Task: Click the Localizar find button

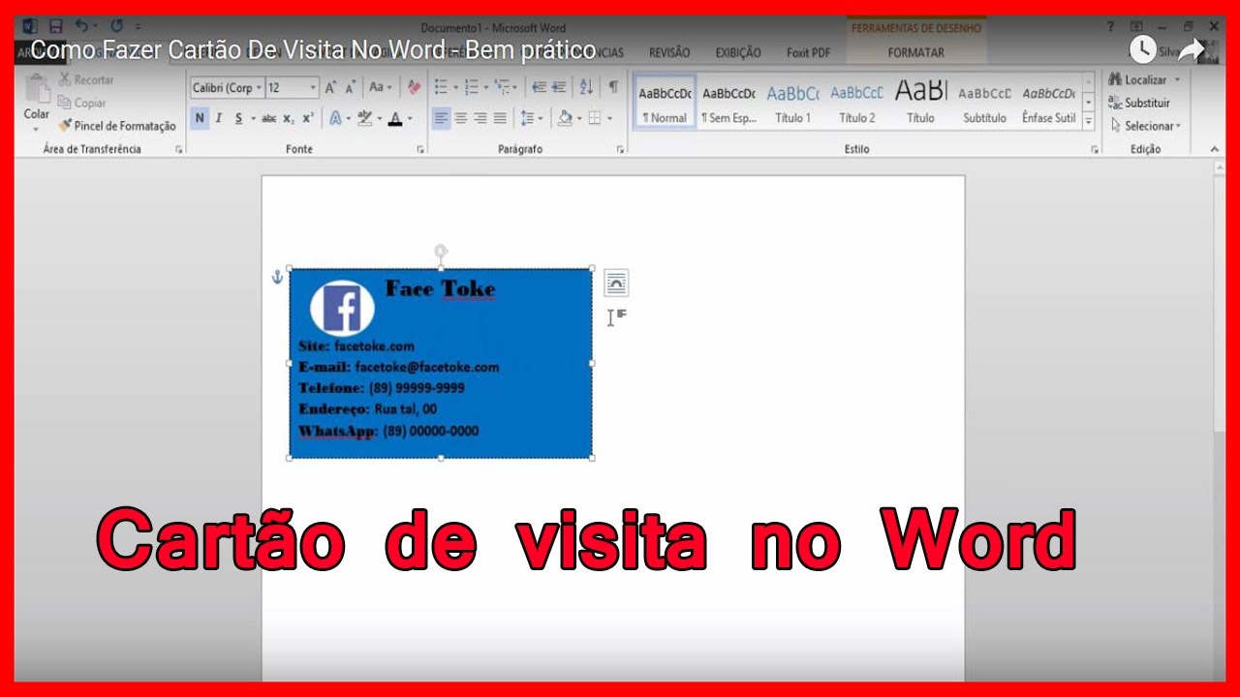Action: pos(1139,79)
